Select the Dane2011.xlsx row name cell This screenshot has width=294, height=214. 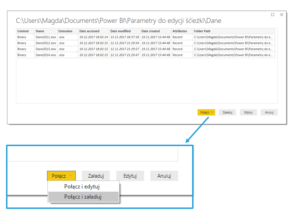46,37
